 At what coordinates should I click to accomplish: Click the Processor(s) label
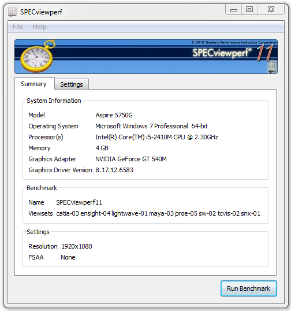pos(46,137)
